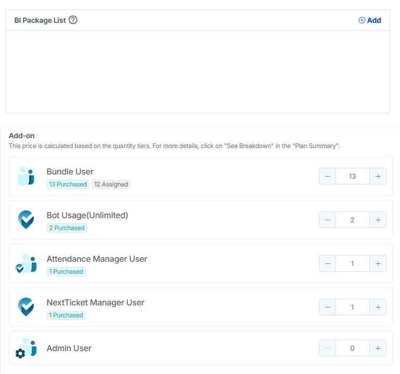Increase Attendance Manager User quantity
This screenshot has height=374, width=400.
(x=378, y=263)
